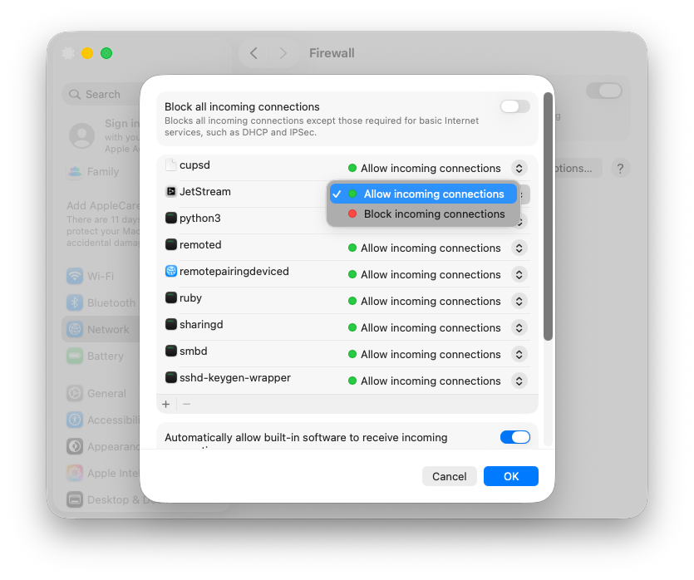Select the cupsd row name

[194, 165]
